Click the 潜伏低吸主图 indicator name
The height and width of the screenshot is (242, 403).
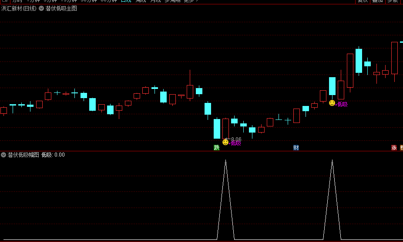pos(61,8)
